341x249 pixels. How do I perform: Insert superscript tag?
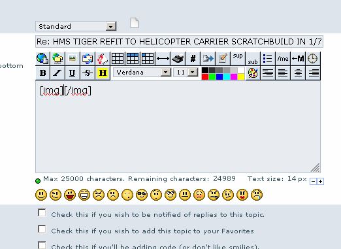238,58
